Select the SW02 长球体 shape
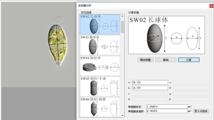 coord(100,24)
